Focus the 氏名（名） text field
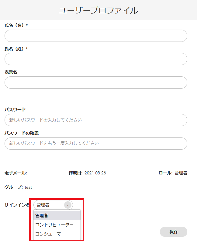 [96, 36]
